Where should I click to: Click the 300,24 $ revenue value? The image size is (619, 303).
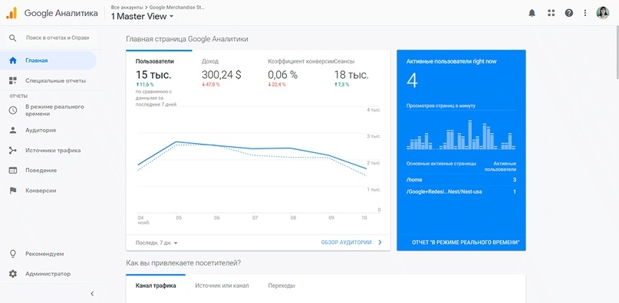coord(221,75)
